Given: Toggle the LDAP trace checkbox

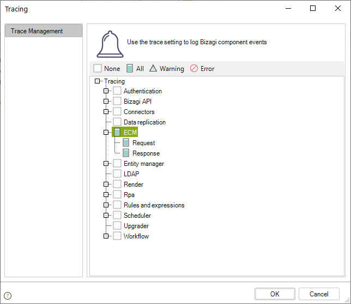Looking at the screenshot, I should [117, 174].
